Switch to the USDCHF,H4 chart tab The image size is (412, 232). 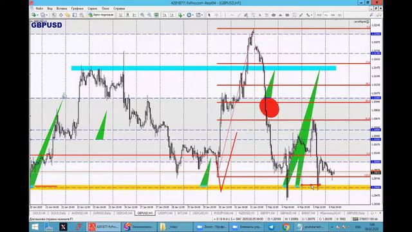click(x=124, y=213)
